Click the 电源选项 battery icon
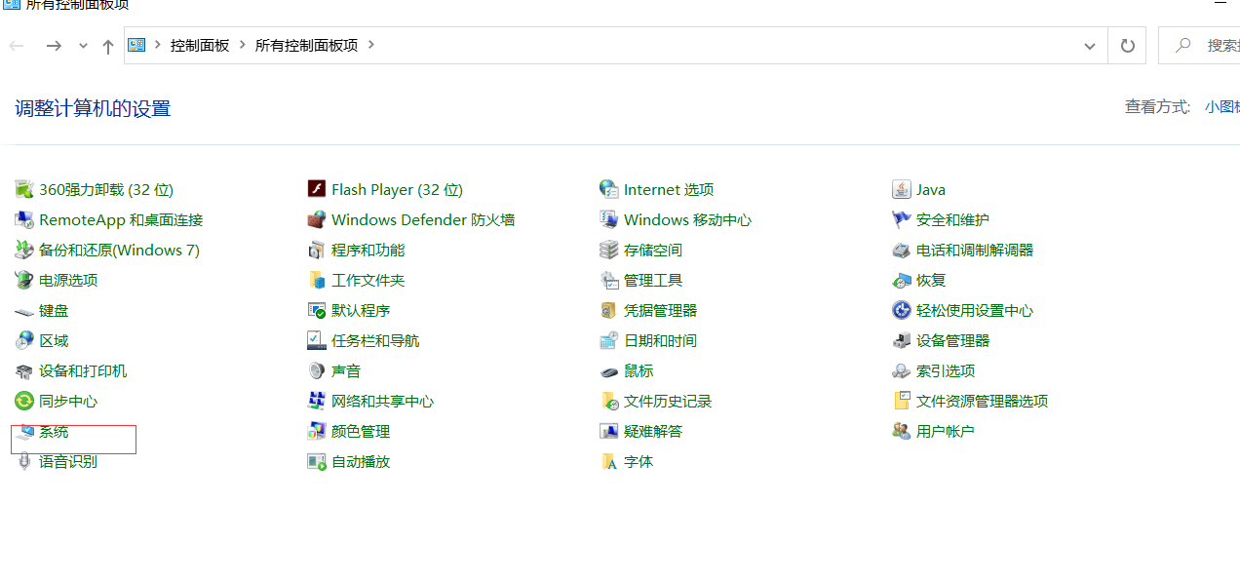1240x581 pixels. [24, 280]
